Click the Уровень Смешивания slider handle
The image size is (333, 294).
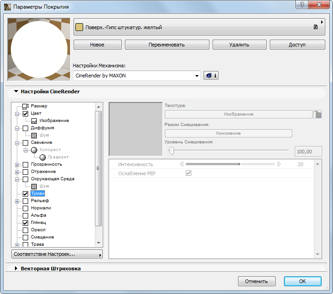172,151
